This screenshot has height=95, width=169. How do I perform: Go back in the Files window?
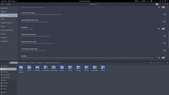(x=2, y=63)
